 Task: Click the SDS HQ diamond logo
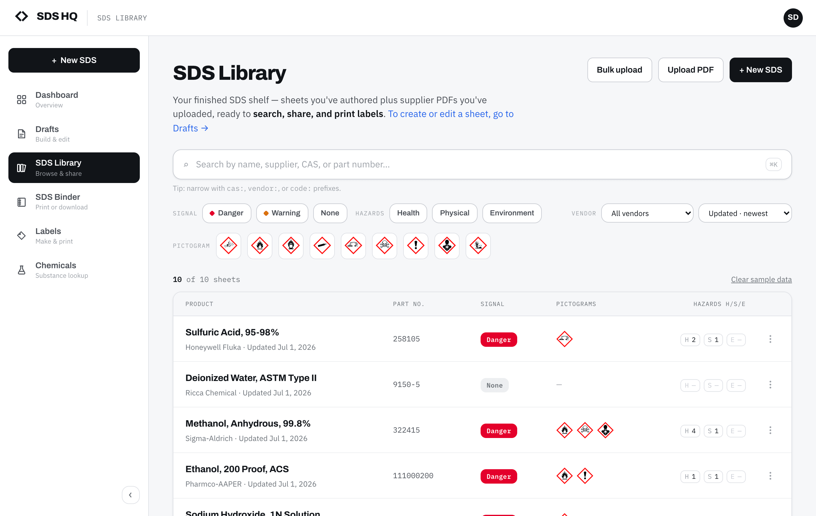22,16
